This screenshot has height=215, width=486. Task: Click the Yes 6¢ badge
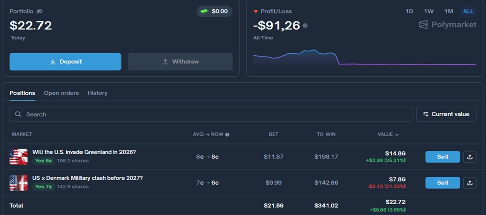click(x=44, y=161)
